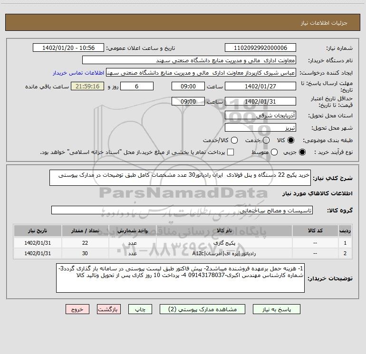The image size is (366, 354).
Task: Click 'تاریخ نیاز' column header
Action: [38, 230]
